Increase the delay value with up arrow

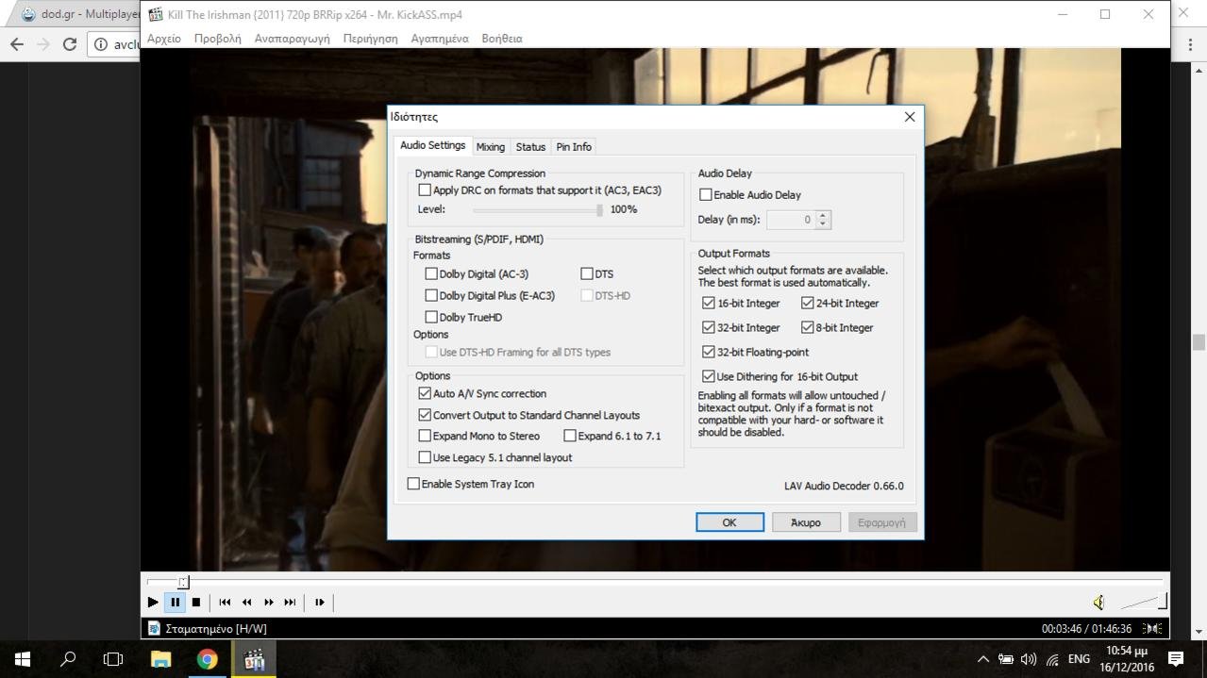tap(823, 215)
